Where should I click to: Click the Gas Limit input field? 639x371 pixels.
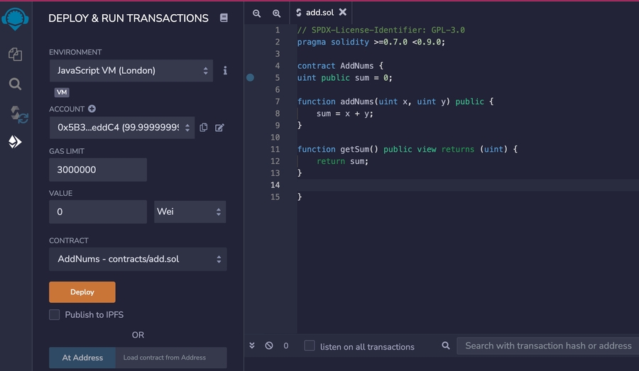pyautogui.click(x=98, y=170)
